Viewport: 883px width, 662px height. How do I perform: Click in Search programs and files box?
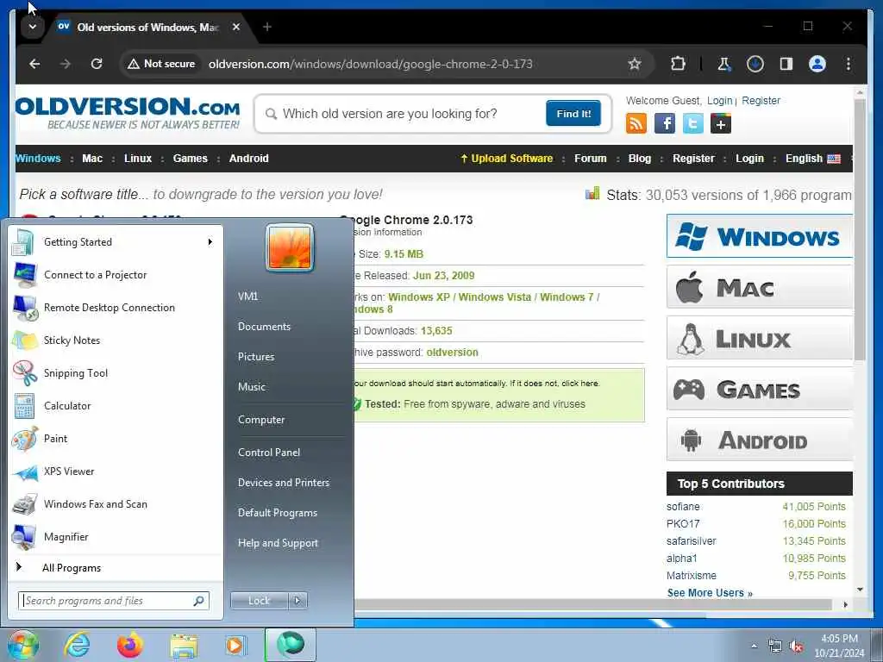113,601
